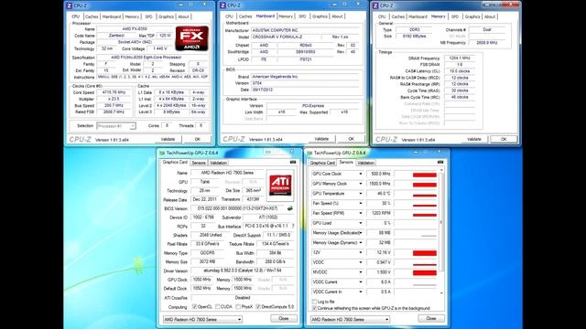Click the CPU-Z title icon in the Mainboard window
The image size is (586, 329).
222,5
